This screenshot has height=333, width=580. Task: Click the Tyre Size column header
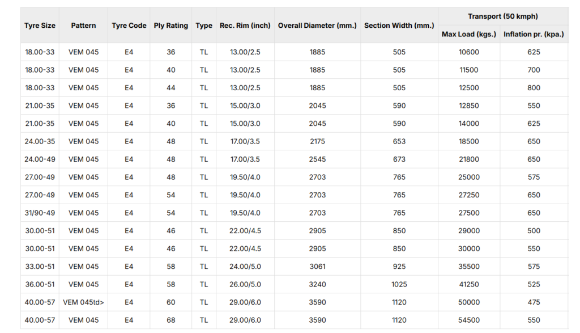40,26
